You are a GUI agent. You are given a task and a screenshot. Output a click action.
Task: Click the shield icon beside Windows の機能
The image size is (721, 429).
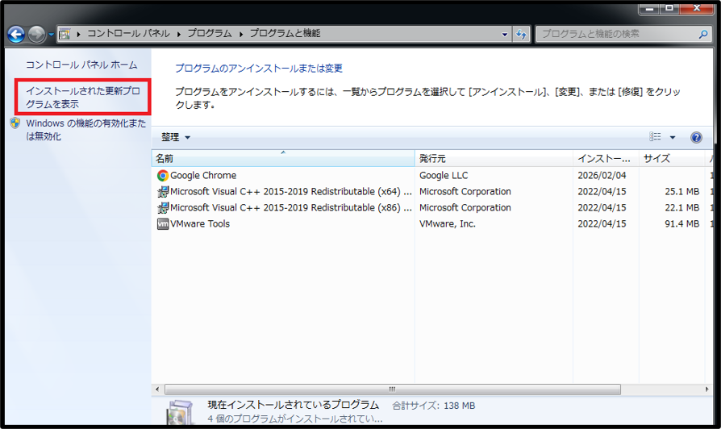(x=15, y=123)
